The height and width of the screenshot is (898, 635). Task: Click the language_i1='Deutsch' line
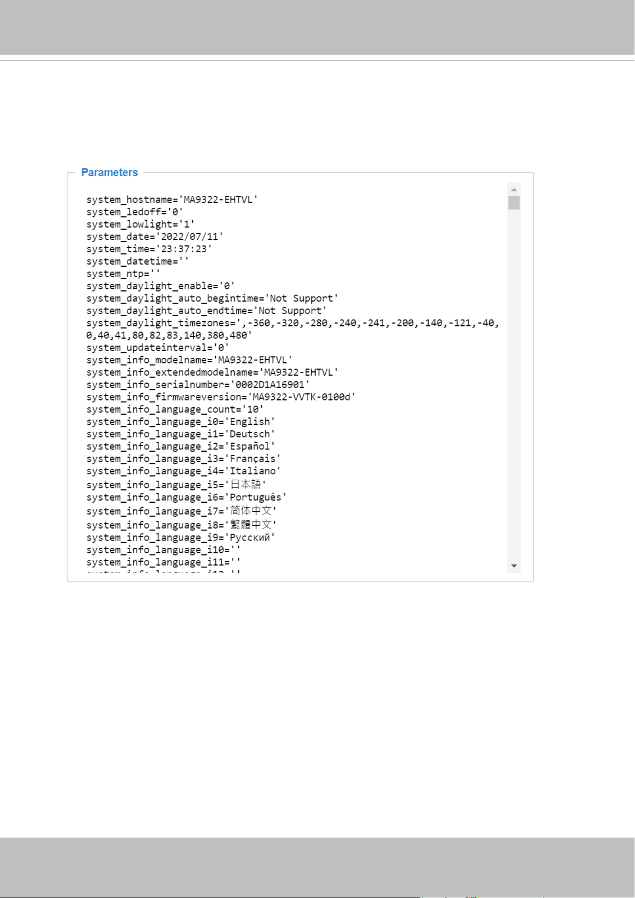pos(181,434)
